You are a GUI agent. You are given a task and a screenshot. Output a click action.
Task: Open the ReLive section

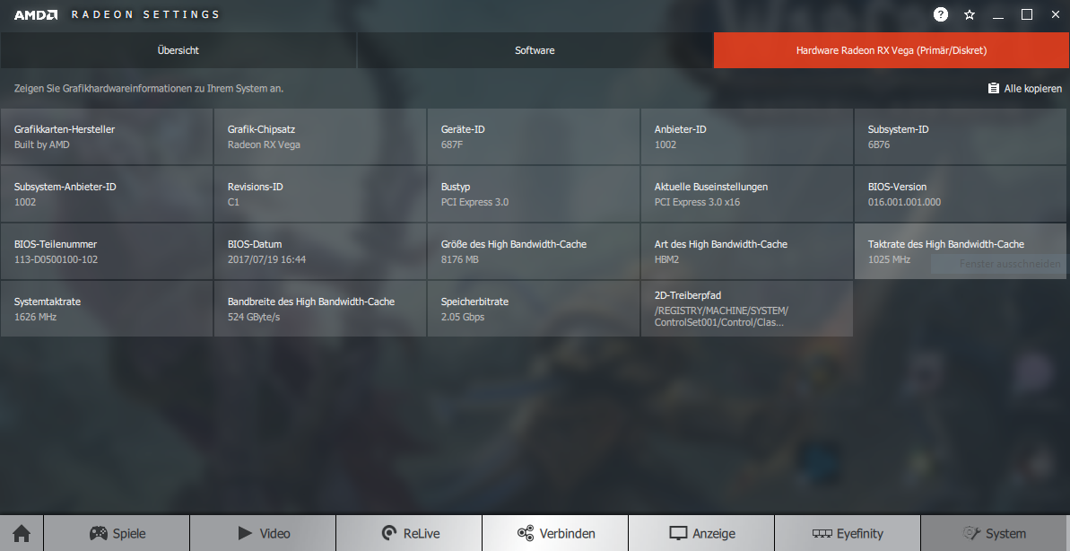point(409,533)
